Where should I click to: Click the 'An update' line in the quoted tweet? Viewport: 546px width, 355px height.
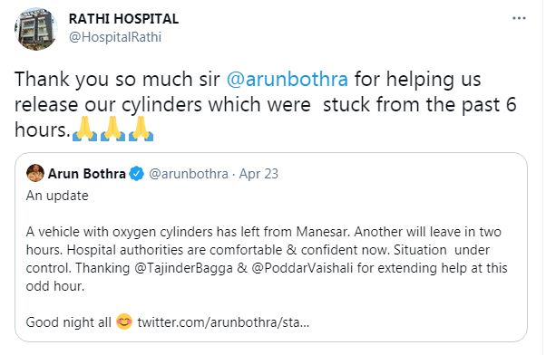coord(57,196)
